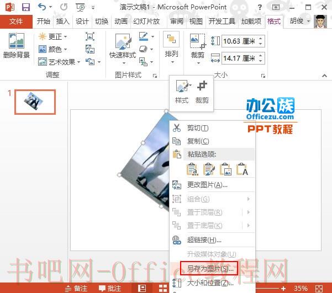Choose 大小和位置(Z)... from context menu
332x293 pixels.
coord(213,283)
